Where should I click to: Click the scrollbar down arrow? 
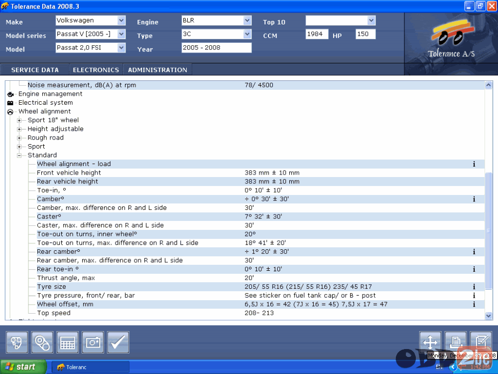489,316
